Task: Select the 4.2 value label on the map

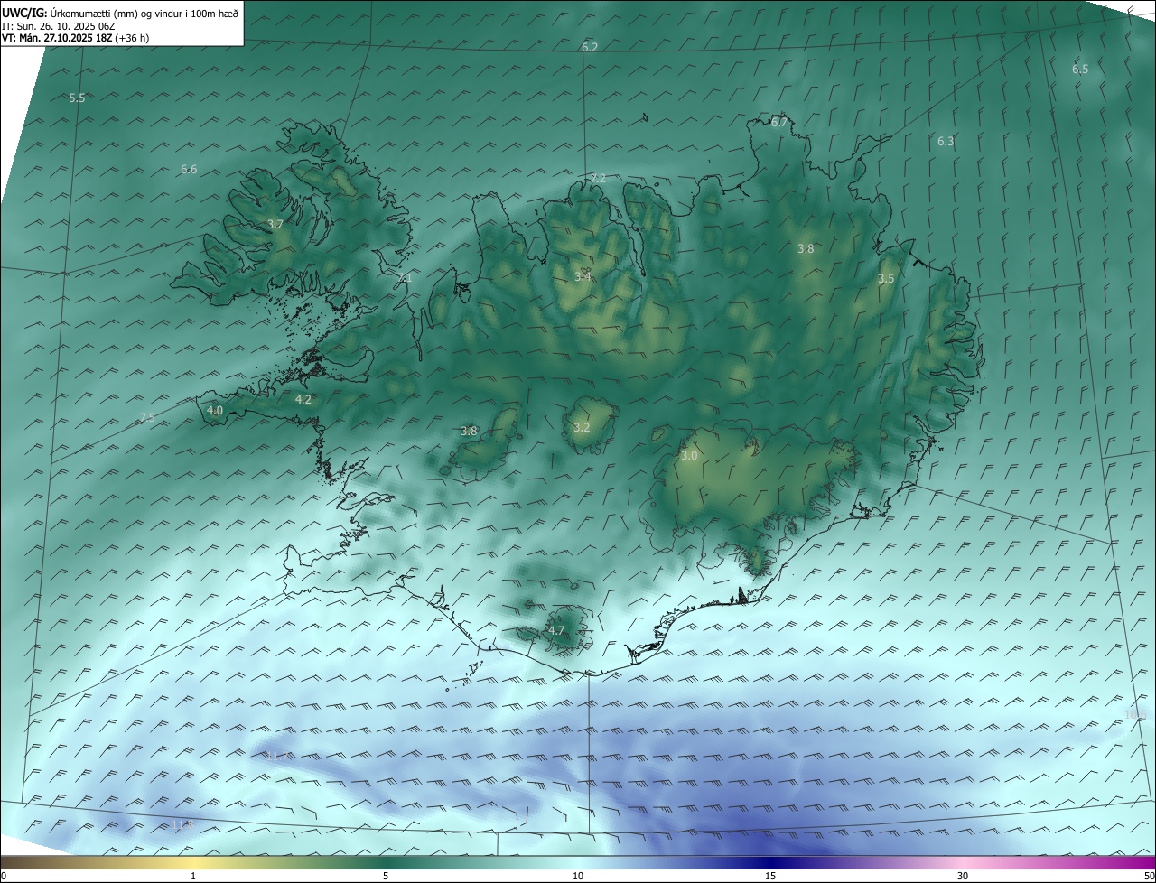Action: tap(303, 399)
